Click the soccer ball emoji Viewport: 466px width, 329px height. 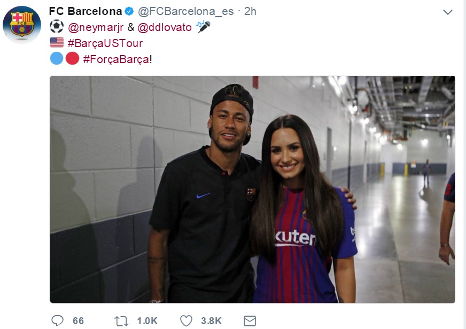pos(56,27)
